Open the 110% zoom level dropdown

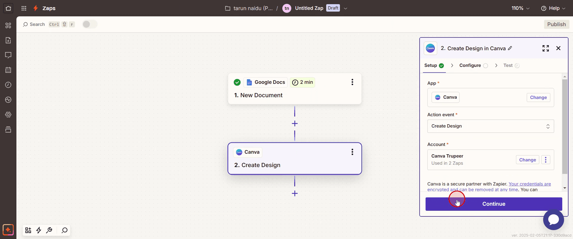[x=520, y=8]
